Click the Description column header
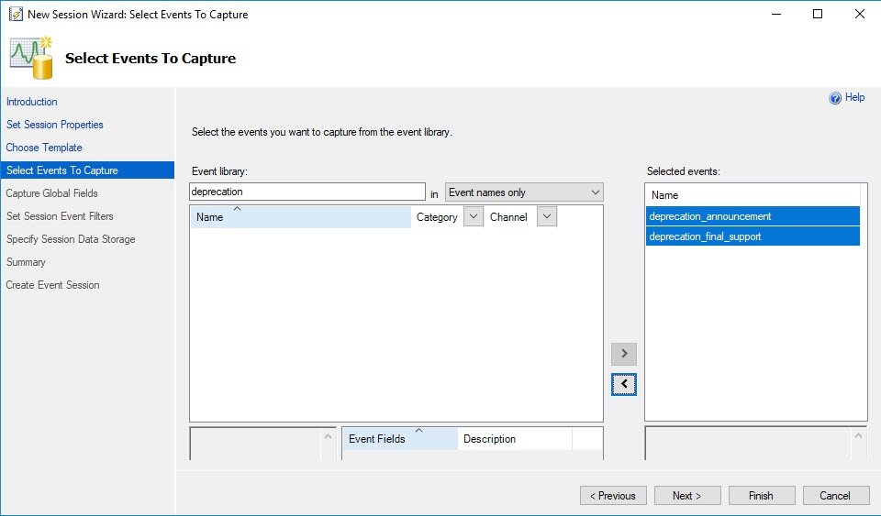The image size is (881, 516). coord(514,439)
